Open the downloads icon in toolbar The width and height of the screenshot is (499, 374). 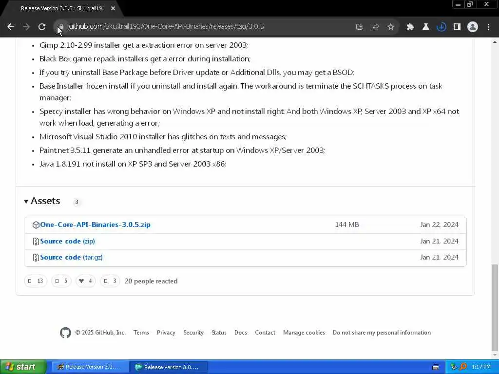tap(441, 27)
